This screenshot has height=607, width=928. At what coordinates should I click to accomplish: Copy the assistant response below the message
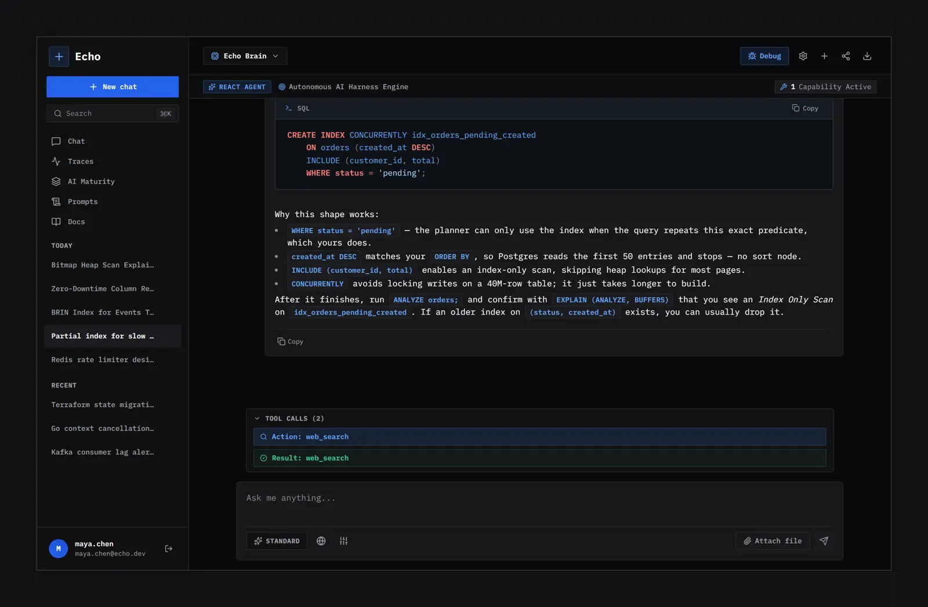pyautogui.click(x=291, y=342)
